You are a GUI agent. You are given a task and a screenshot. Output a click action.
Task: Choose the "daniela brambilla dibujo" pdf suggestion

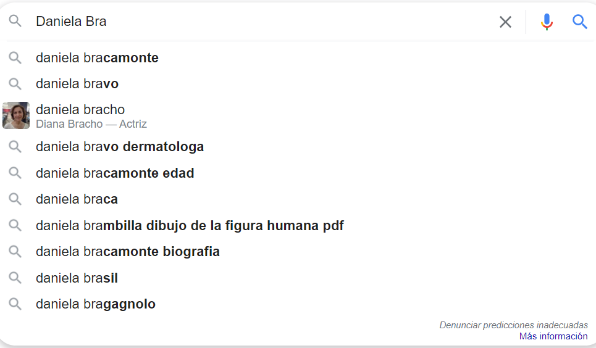(190, 226)
